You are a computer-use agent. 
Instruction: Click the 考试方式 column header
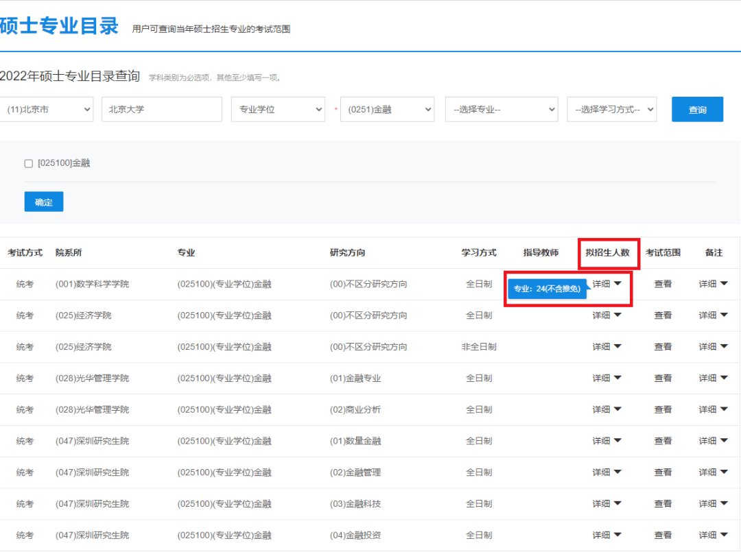coord(25,252)
